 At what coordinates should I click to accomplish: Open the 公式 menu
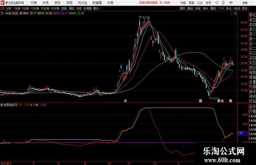[200, 3]
